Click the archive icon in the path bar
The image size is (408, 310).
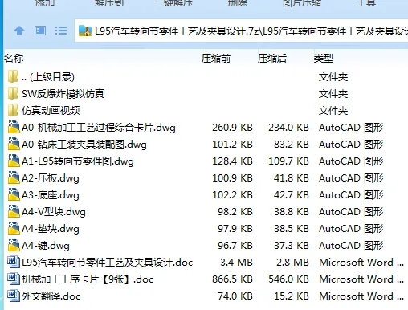point(85,31)
